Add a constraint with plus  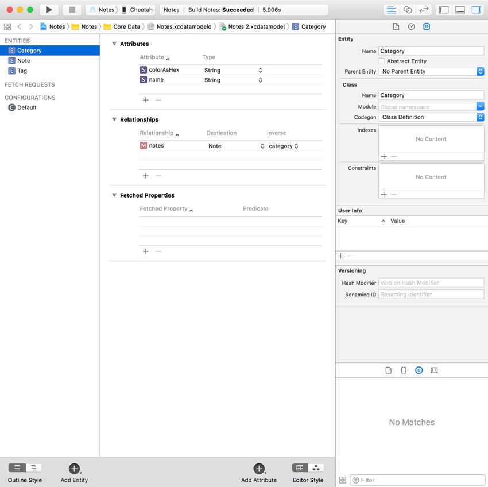[x=384, y=194]
